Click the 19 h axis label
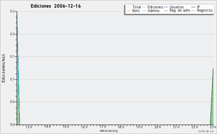The width and height of the screenshot is (217, 134). pyautogui.click(x=139, y=127)
